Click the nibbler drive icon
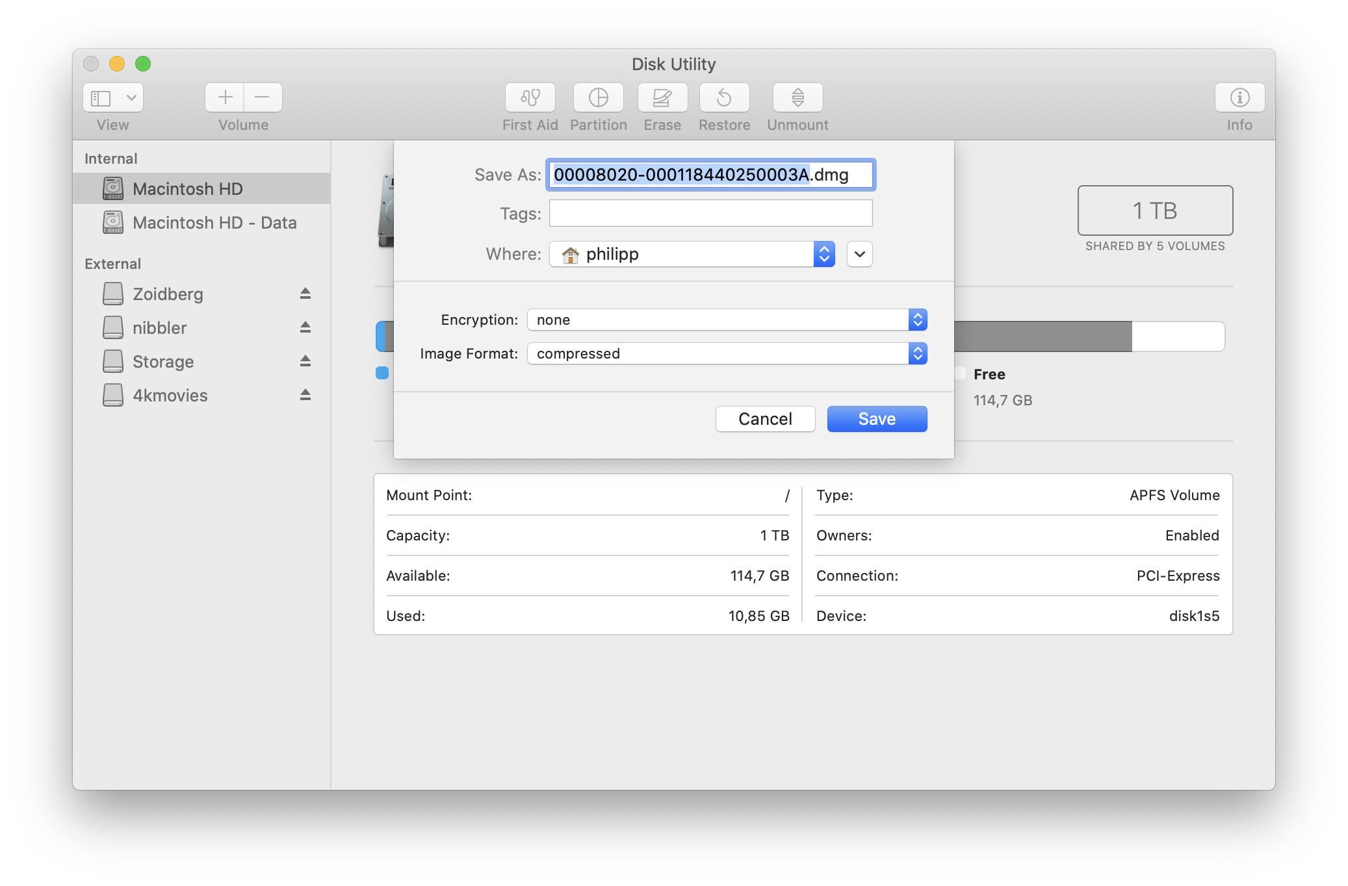 [x=113, y=327]
